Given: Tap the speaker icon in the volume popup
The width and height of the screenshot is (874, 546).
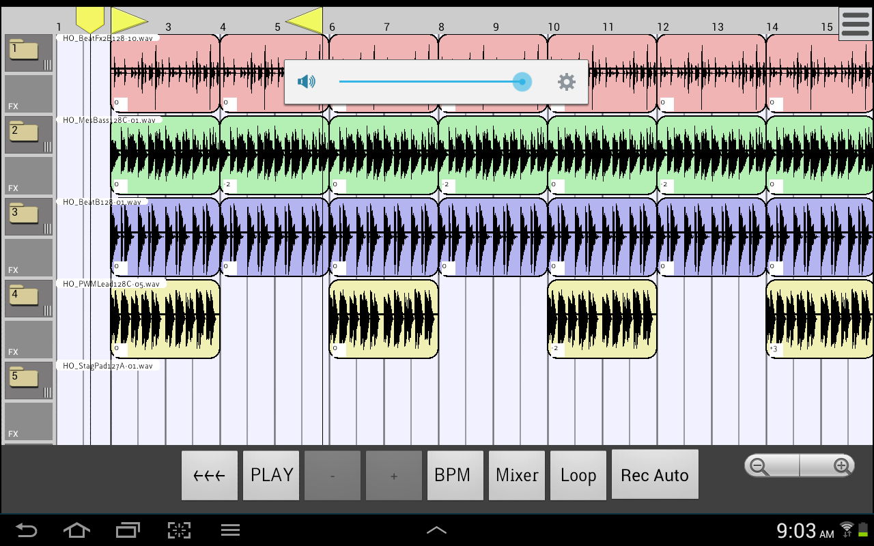Looking at the screenshot, I should coord(307,81).
